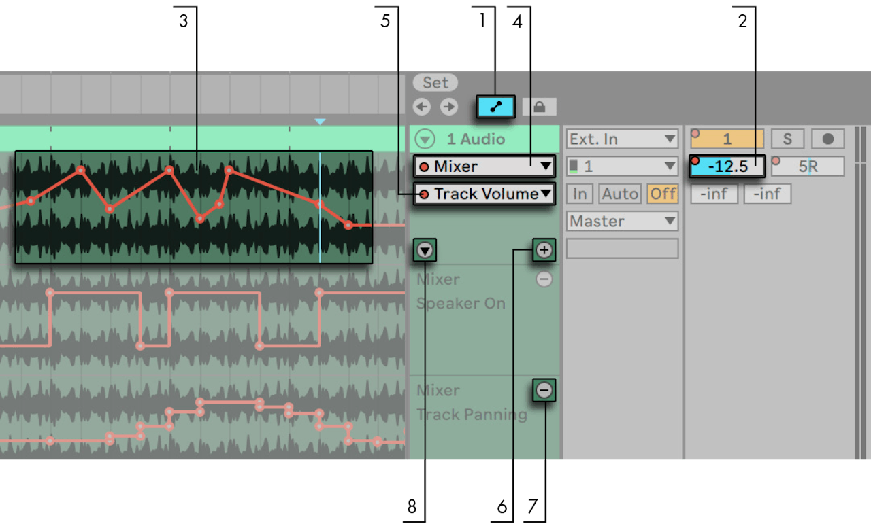The image size is (871, 528).
Task: Open the Mixer device chooser dropdown
Action: [x=483, y=166]
